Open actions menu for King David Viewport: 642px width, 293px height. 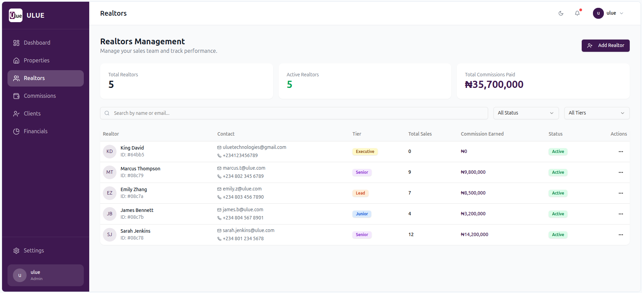point(621,152)
